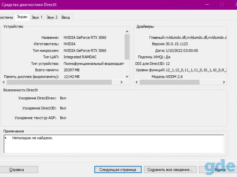Click the video memory value 12142 MB
Image resolution: width=237 pixels, height=177 pixels.
tap(71, 77)
